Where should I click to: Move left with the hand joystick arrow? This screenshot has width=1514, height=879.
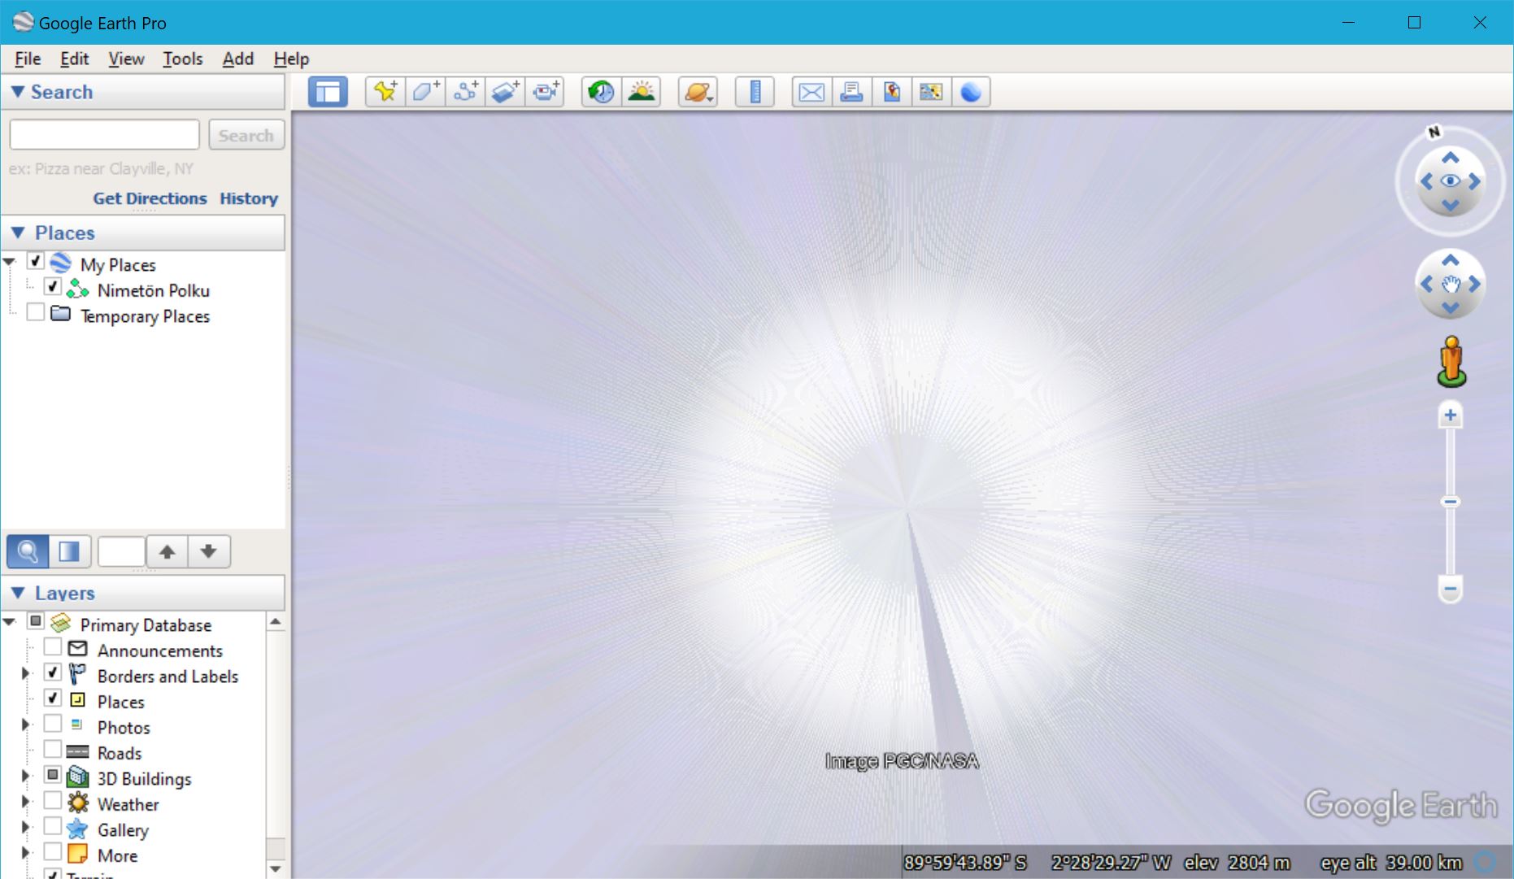tap(1427, 284)
